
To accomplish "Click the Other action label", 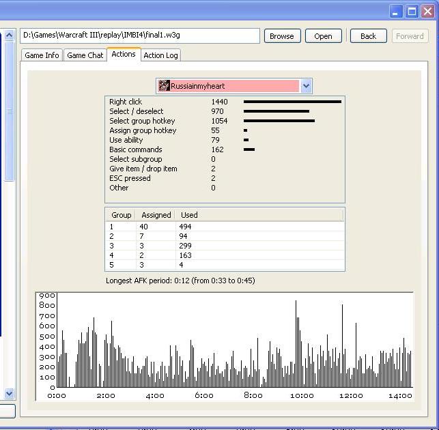I will pos(119,188).
